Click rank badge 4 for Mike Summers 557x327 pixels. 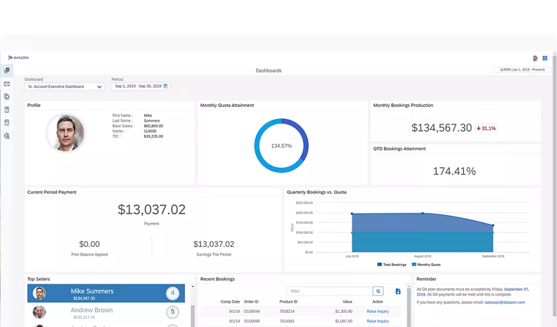pyautogui.click(x=173, y=293)
